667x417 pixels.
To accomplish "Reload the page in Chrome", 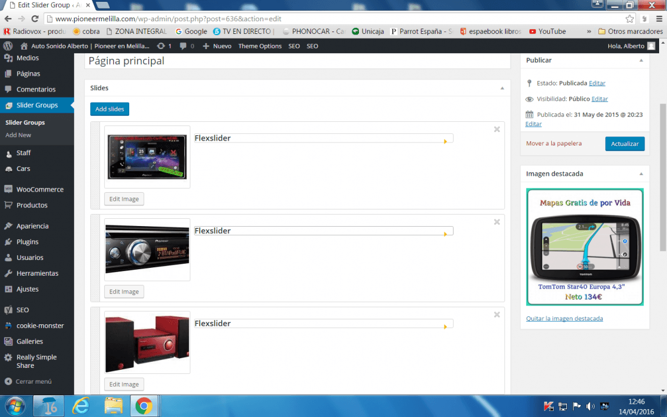I will tap(35, 19).
